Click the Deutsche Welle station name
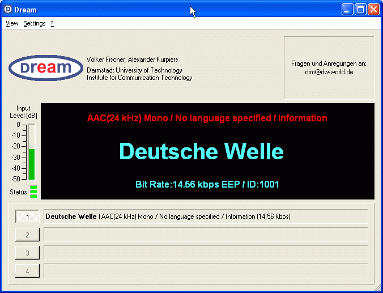This screenshot has height=293, width=383. [201, 151]
